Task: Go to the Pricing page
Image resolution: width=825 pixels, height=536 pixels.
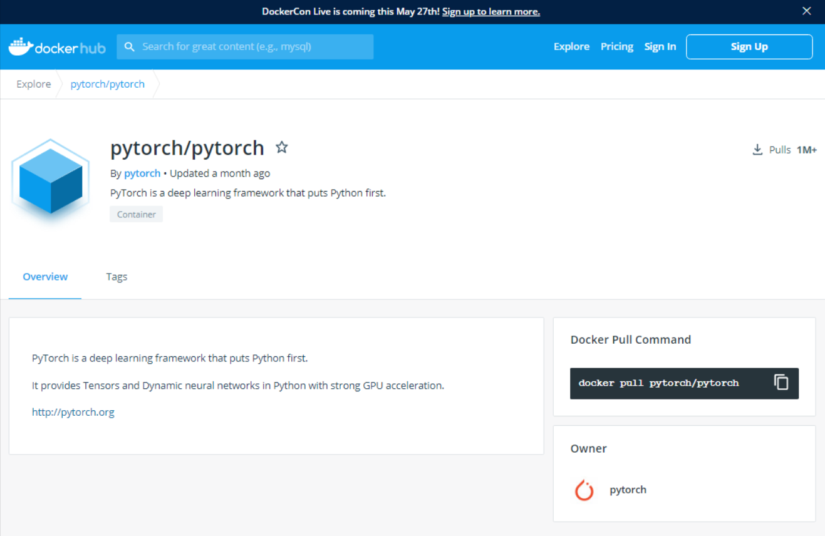Action: click(616, 47)
